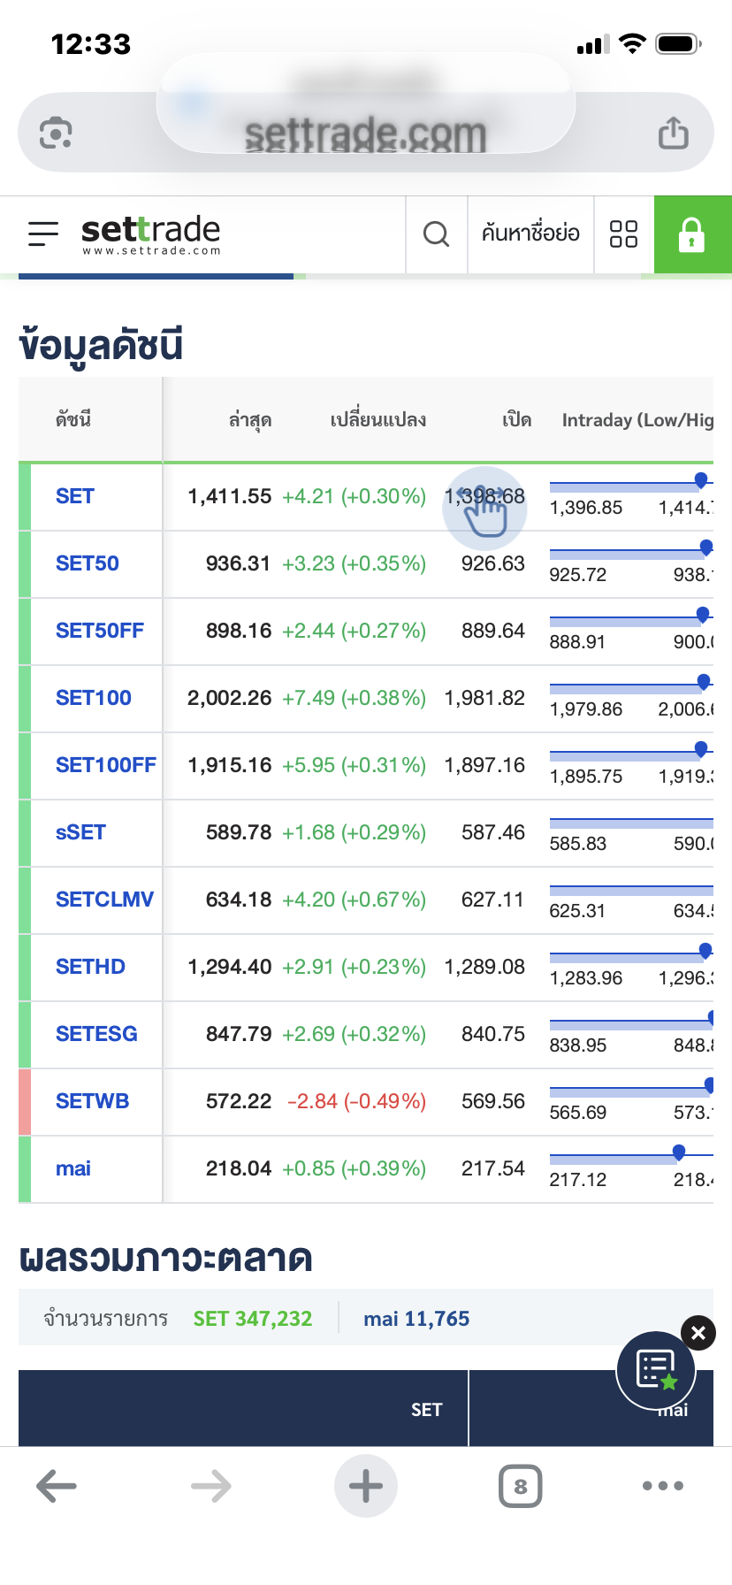Open the SETWB index link

click(x=93, y=1102)
